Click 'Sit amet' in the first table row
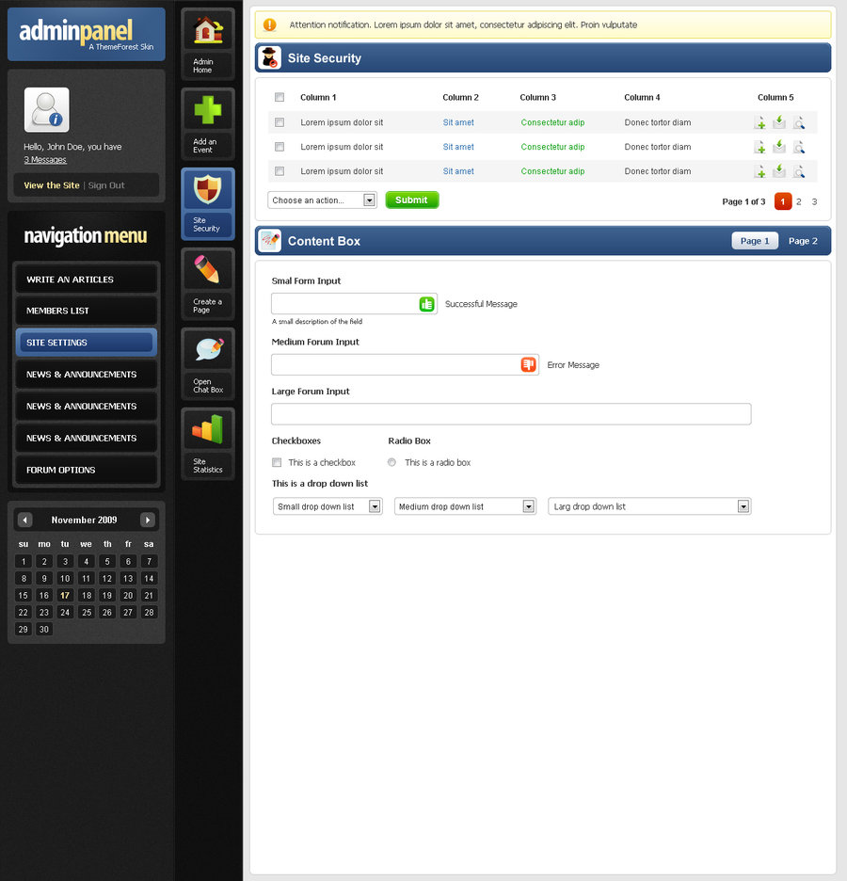The image size is (847, 881). (458, 122)
